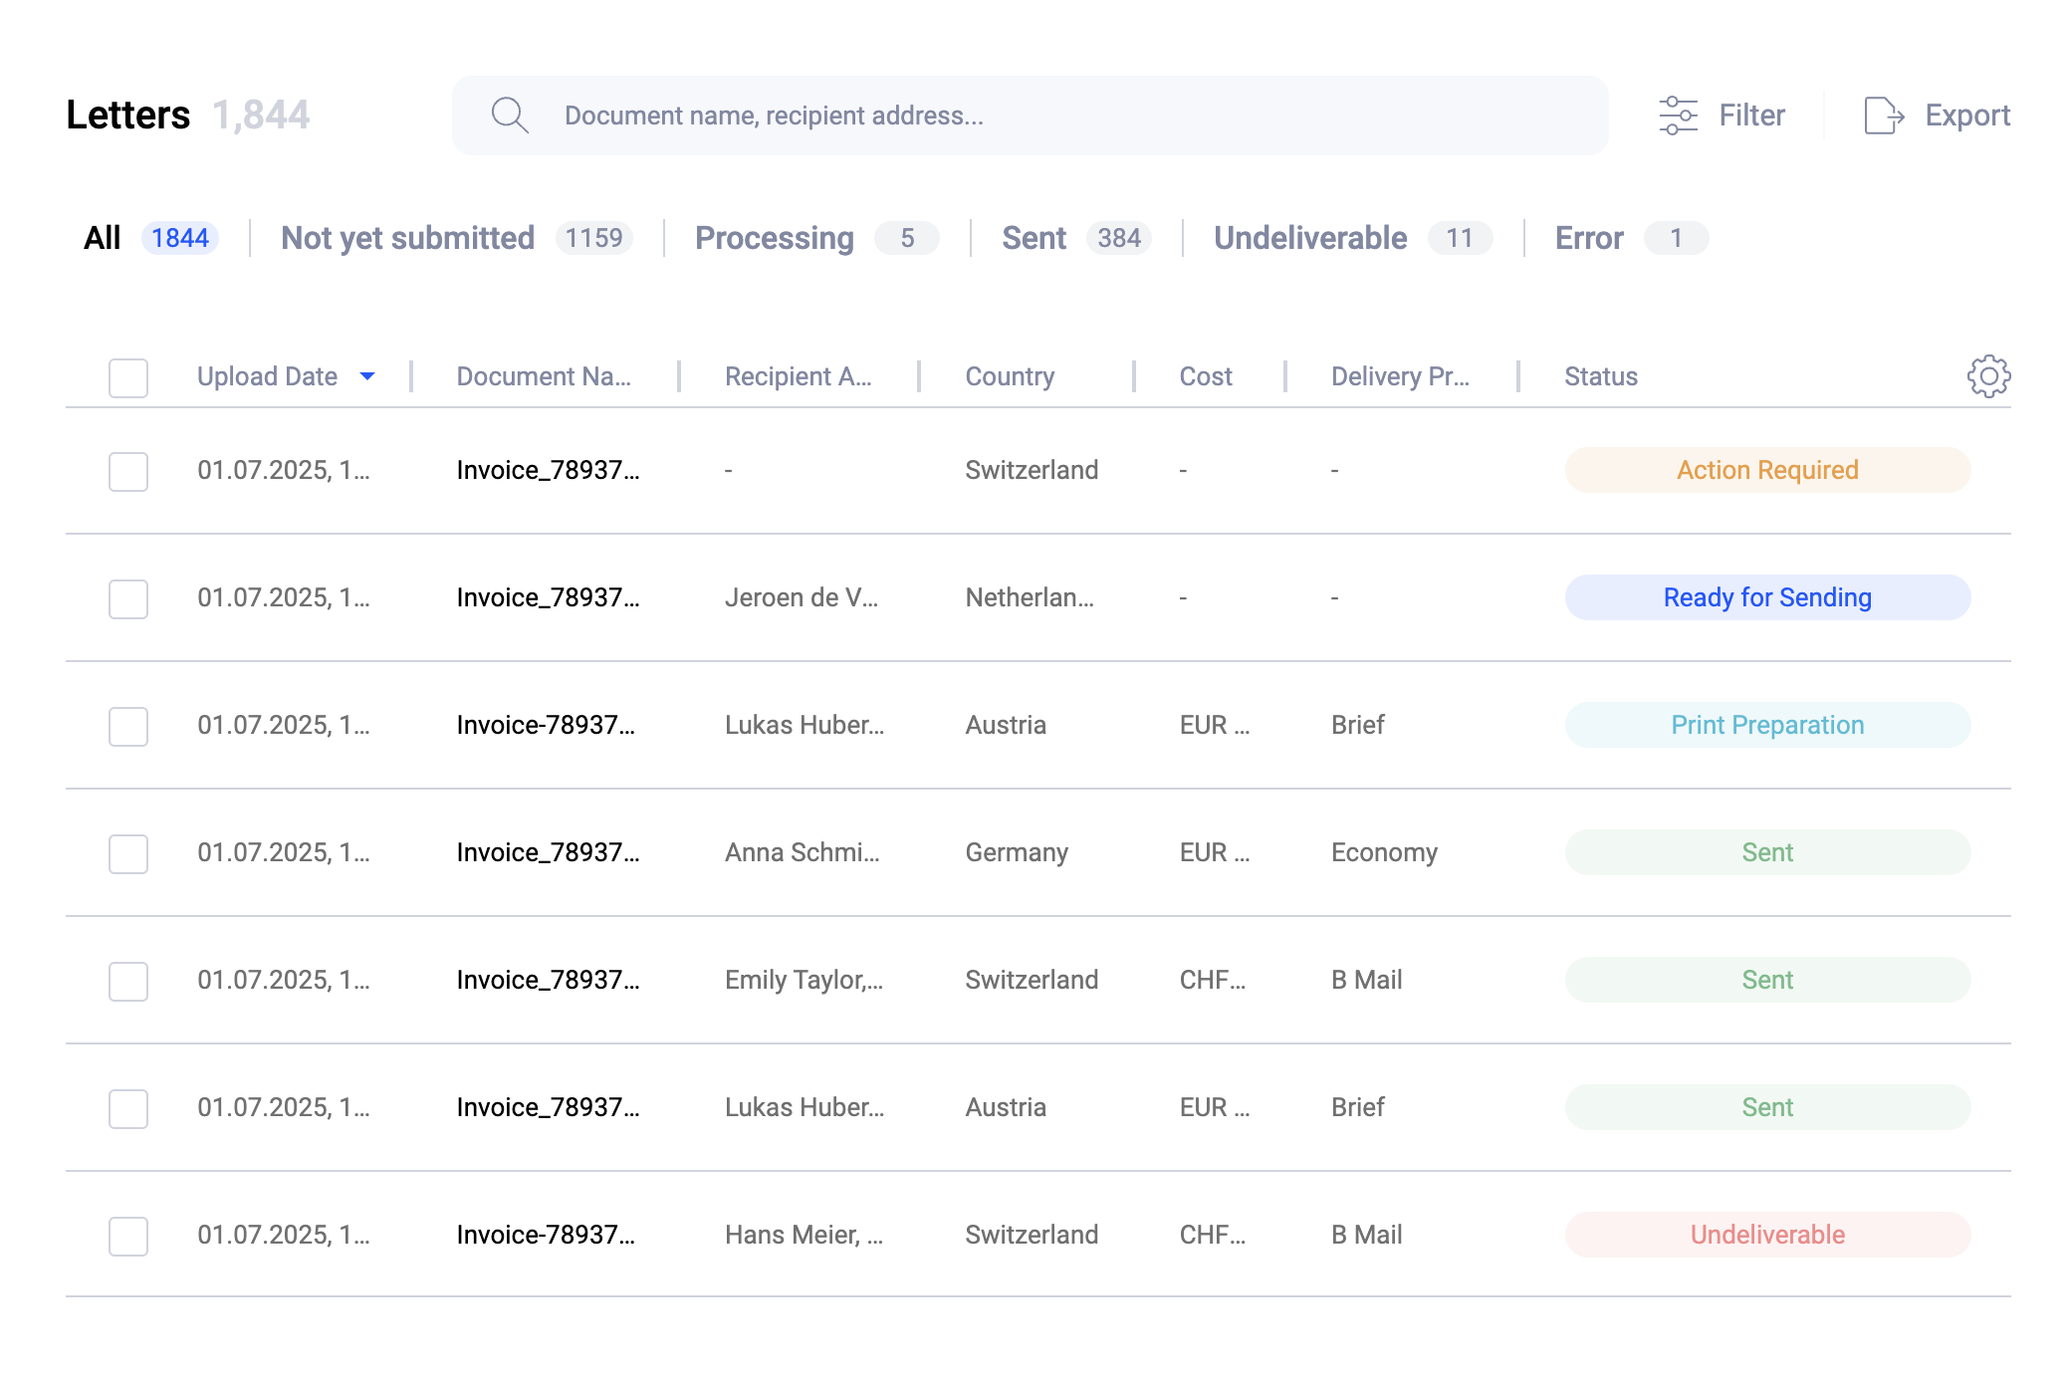The width and height of the screenshot is (2071, 1382).
Task: Click the Export document icon
Action: [x=1883, y=115]
